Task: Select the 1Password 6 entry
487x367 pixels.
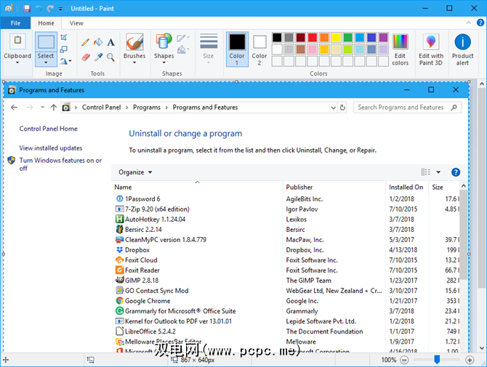Action: (142, 199)
